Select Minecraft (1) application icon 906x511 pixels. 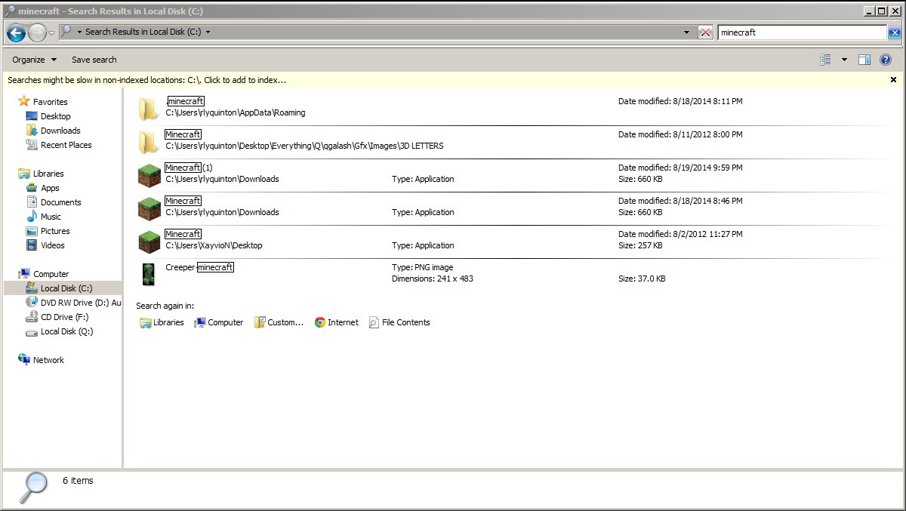pos(149,174)
